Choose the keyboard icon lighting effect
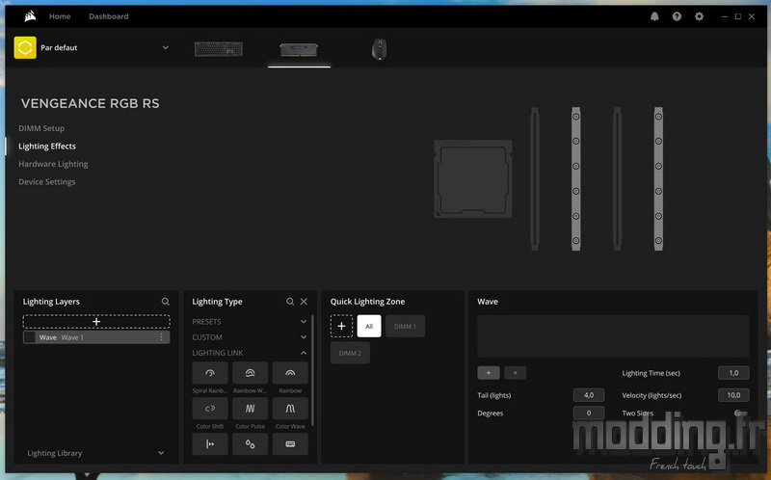The image size is (771, 480). [x=290, y=444]
